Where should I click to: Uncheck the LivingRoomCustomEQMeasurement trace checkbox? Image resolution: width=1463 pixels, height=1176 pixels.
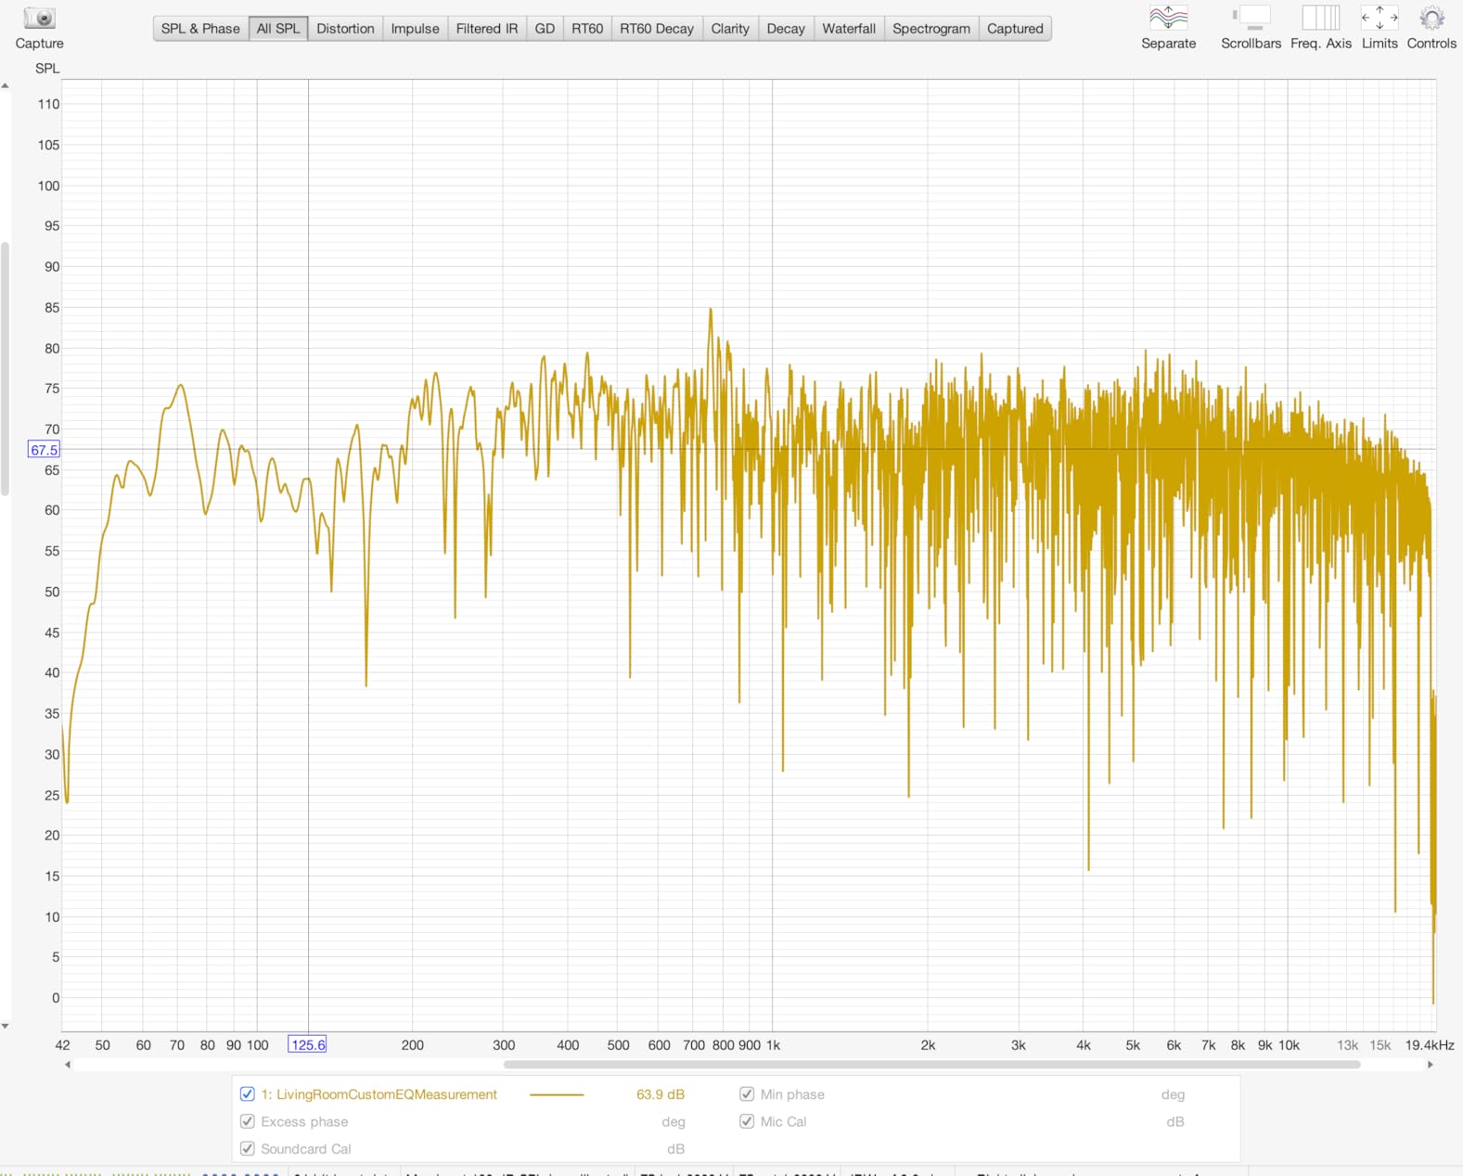[248, 1094]
